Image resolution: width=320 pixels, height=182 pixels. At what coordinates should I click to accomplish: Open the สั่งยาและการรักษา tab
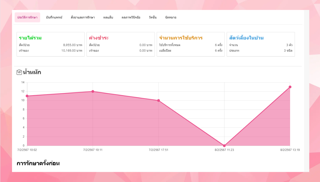(x=83, y=18)
